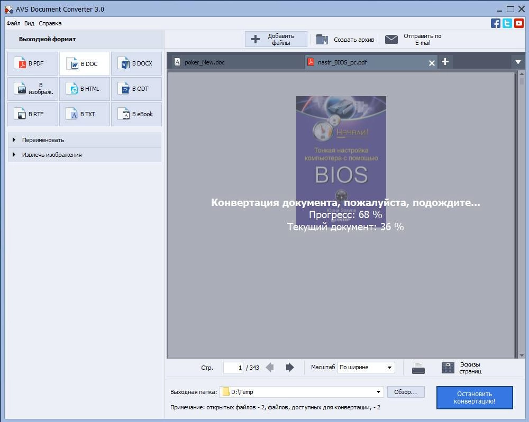Close the nastr_BIOS_pc.pdf tab
529x422 pixels.
point(432,63)
